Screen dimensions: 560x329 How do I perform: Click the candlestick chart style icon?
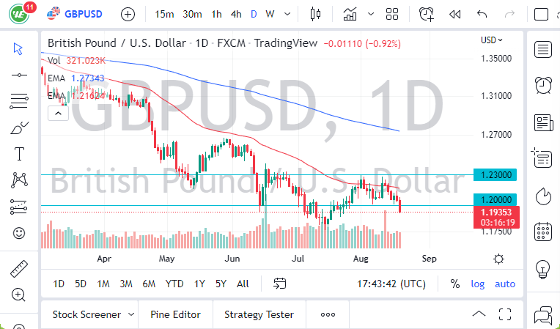[x=317, y=14]
